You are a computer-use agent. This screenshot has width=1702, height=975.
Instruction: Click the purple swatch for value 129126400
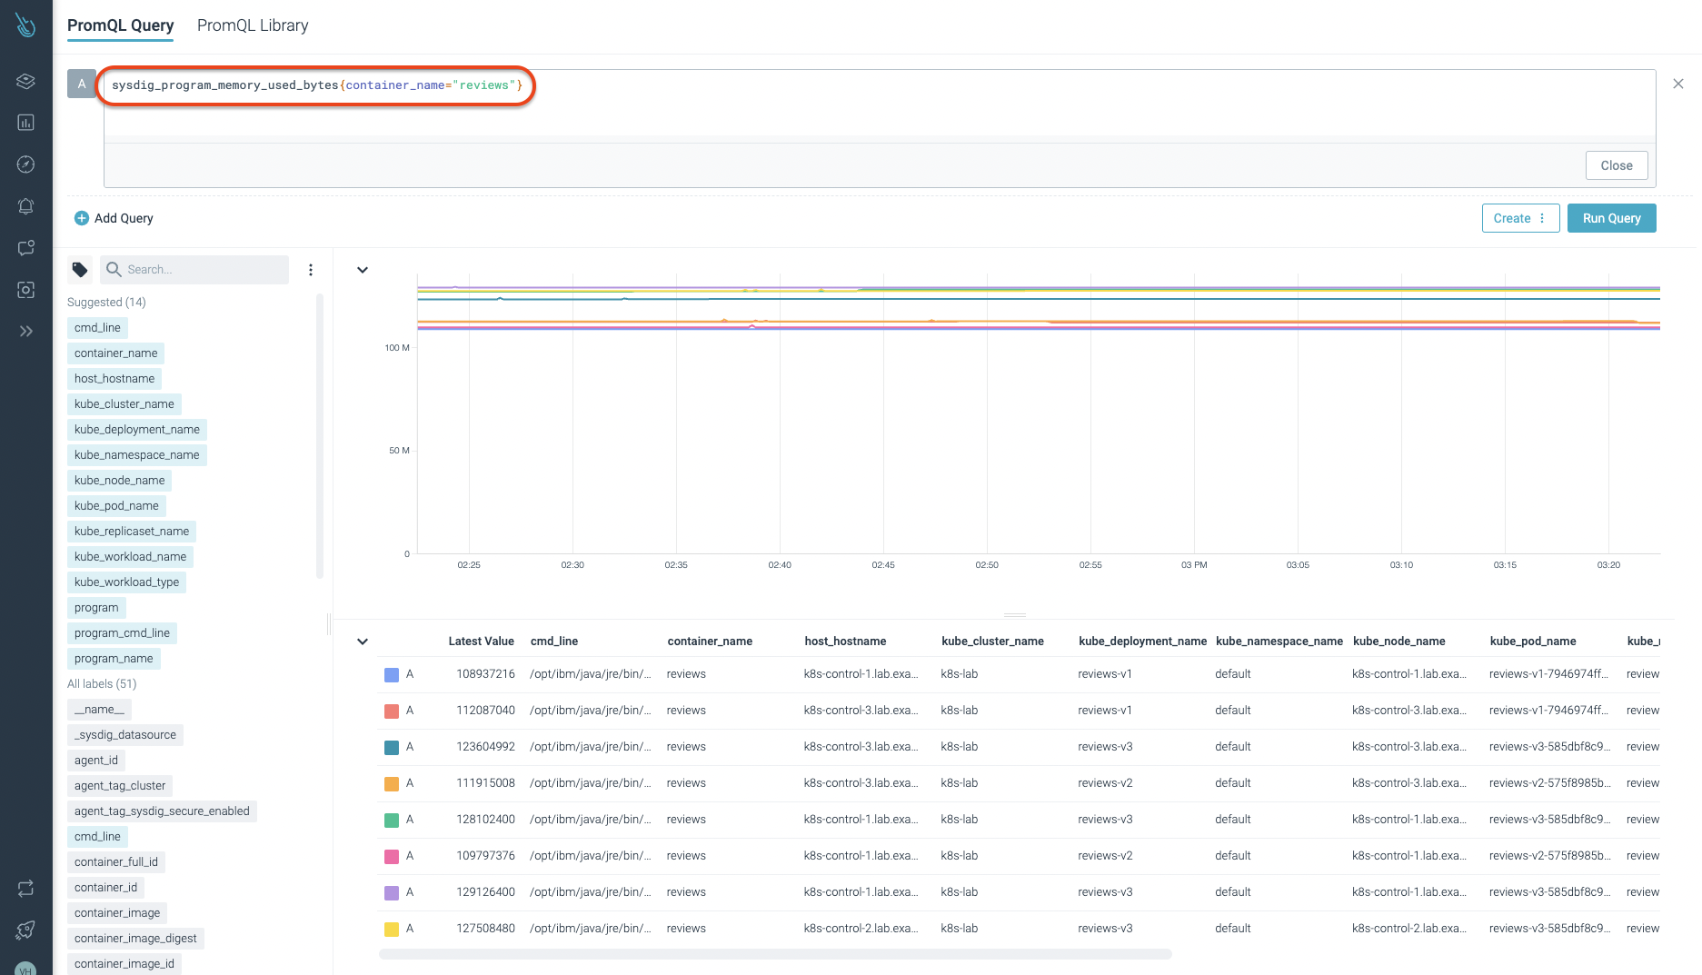[392, 893]
